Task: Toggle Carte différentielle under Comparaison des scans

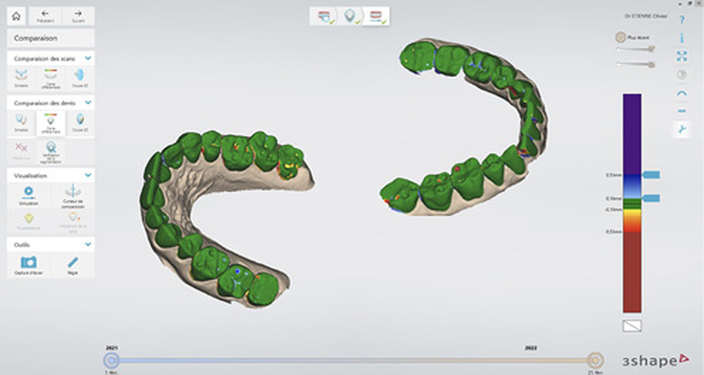Action: pyautogui.click(x=51, y=77)
